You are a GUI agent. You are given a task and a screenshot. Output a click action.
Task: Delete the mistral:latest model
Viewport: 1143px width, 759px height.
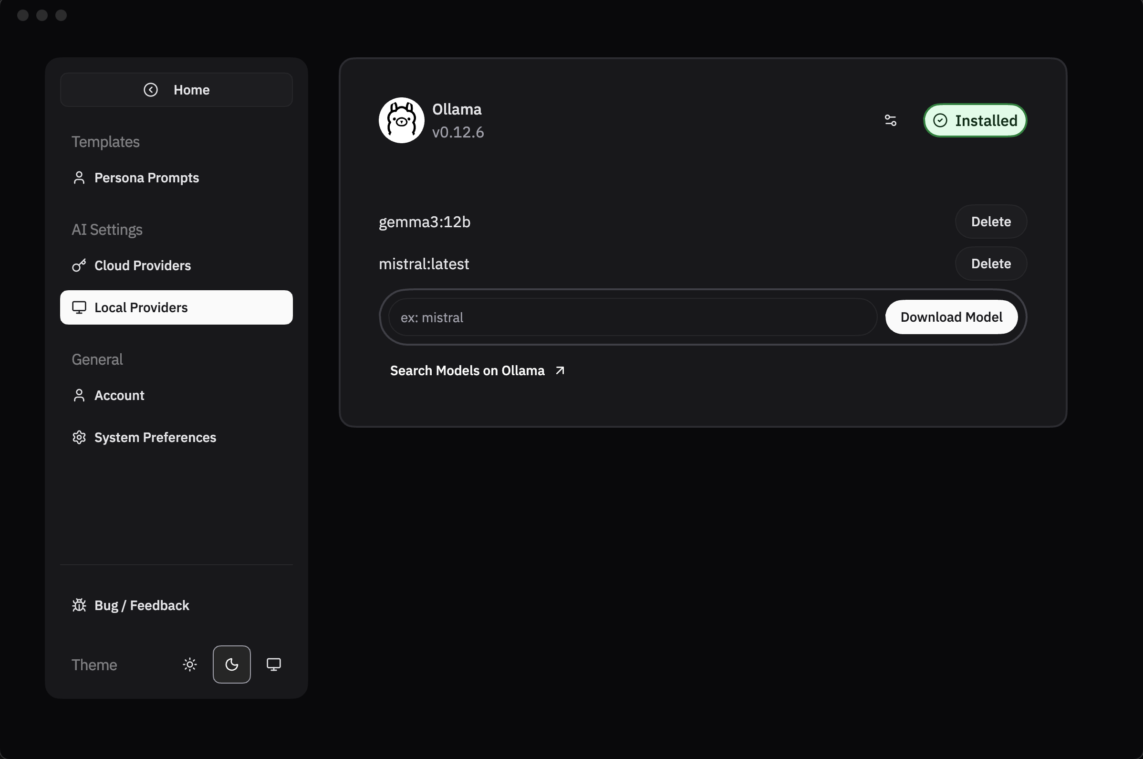pos(990,264)
